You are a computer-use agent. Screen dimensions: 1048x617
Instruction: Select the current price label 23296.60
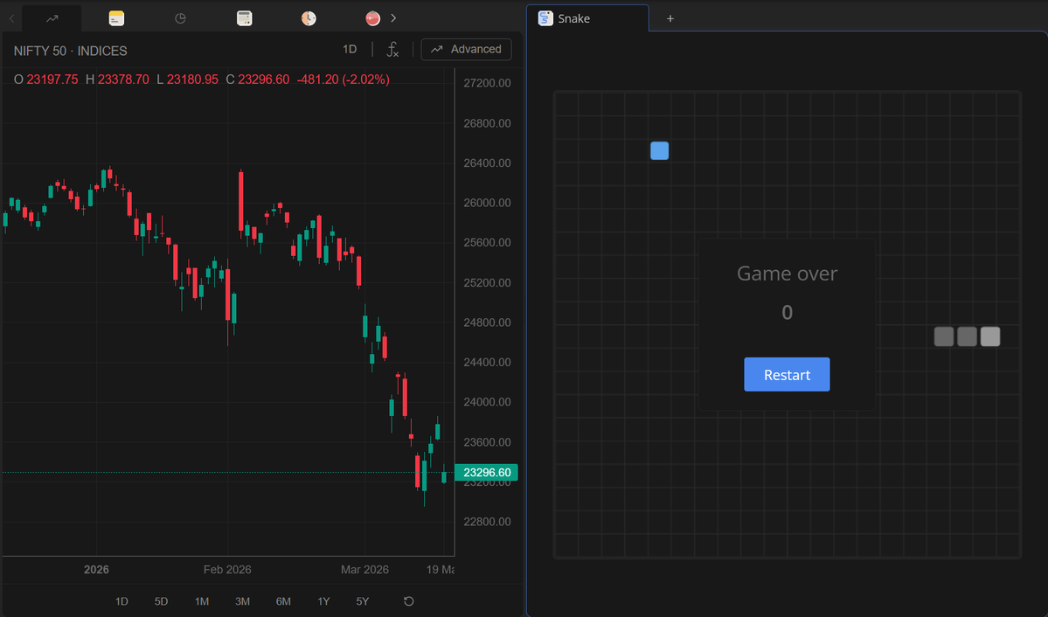(487, 473)
